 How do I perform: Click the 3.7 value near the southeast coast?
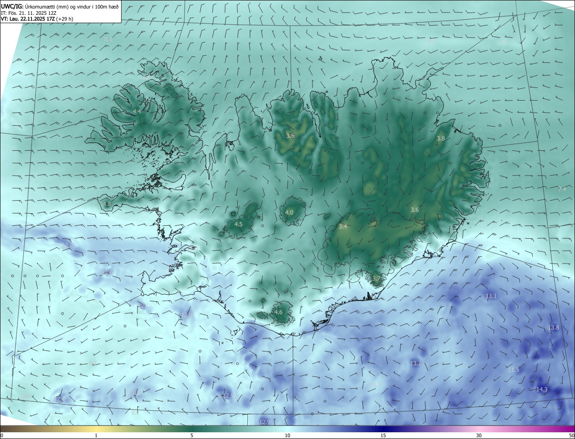coord(376,279)
